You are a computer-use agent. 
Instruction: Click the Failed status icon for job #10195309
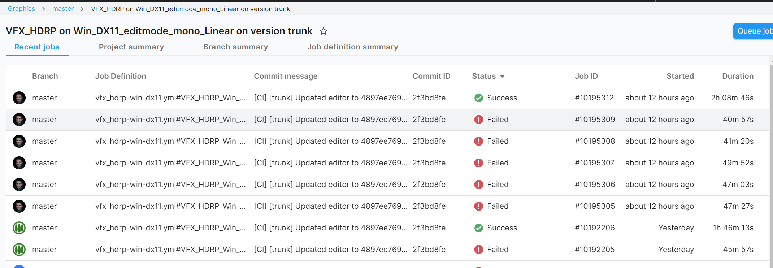(x=479, y=120)
